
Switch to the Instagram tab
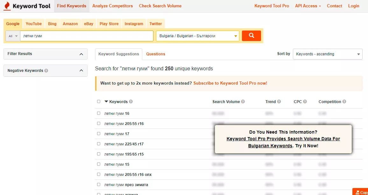point(134,24)
